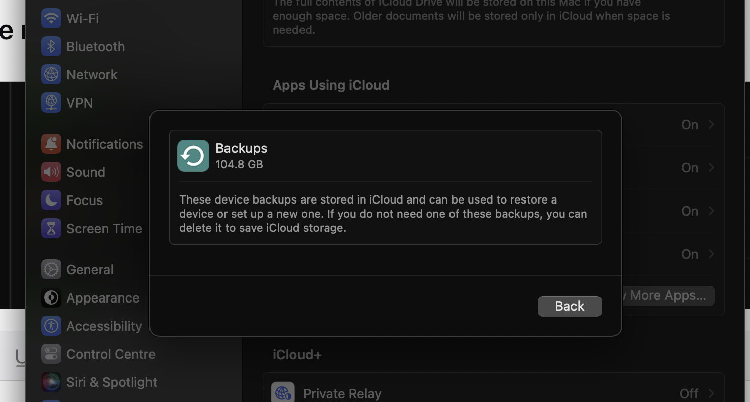Click the Back button in dialog
This screenshot has height=402, width=750.
point(569,306)
